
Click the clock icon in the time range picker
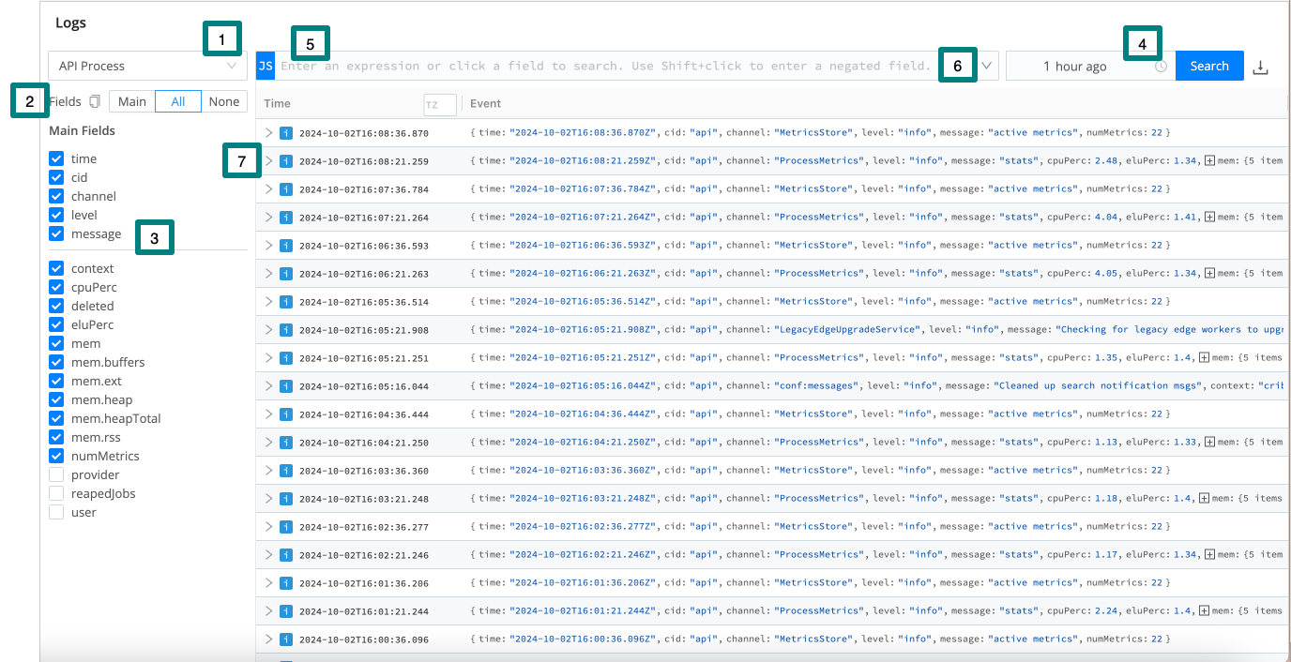click(x=1161, y=66)
